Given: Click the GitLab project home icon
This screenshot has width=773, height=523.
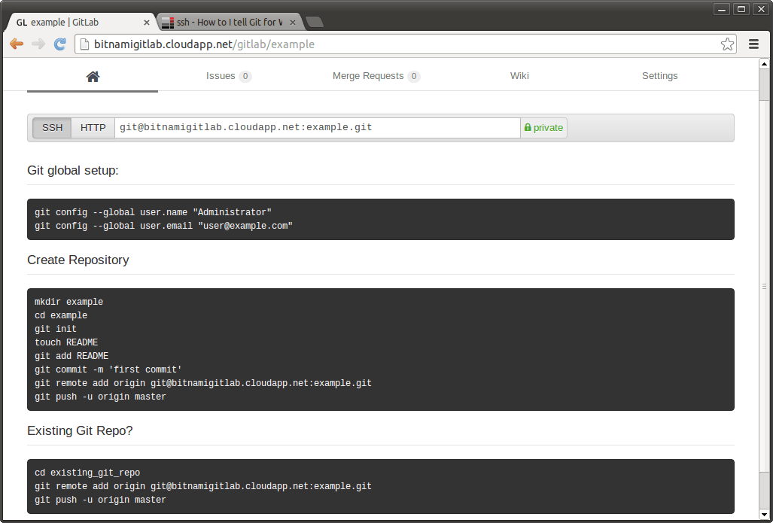Looking at the screenshot, I should point(92,75).
